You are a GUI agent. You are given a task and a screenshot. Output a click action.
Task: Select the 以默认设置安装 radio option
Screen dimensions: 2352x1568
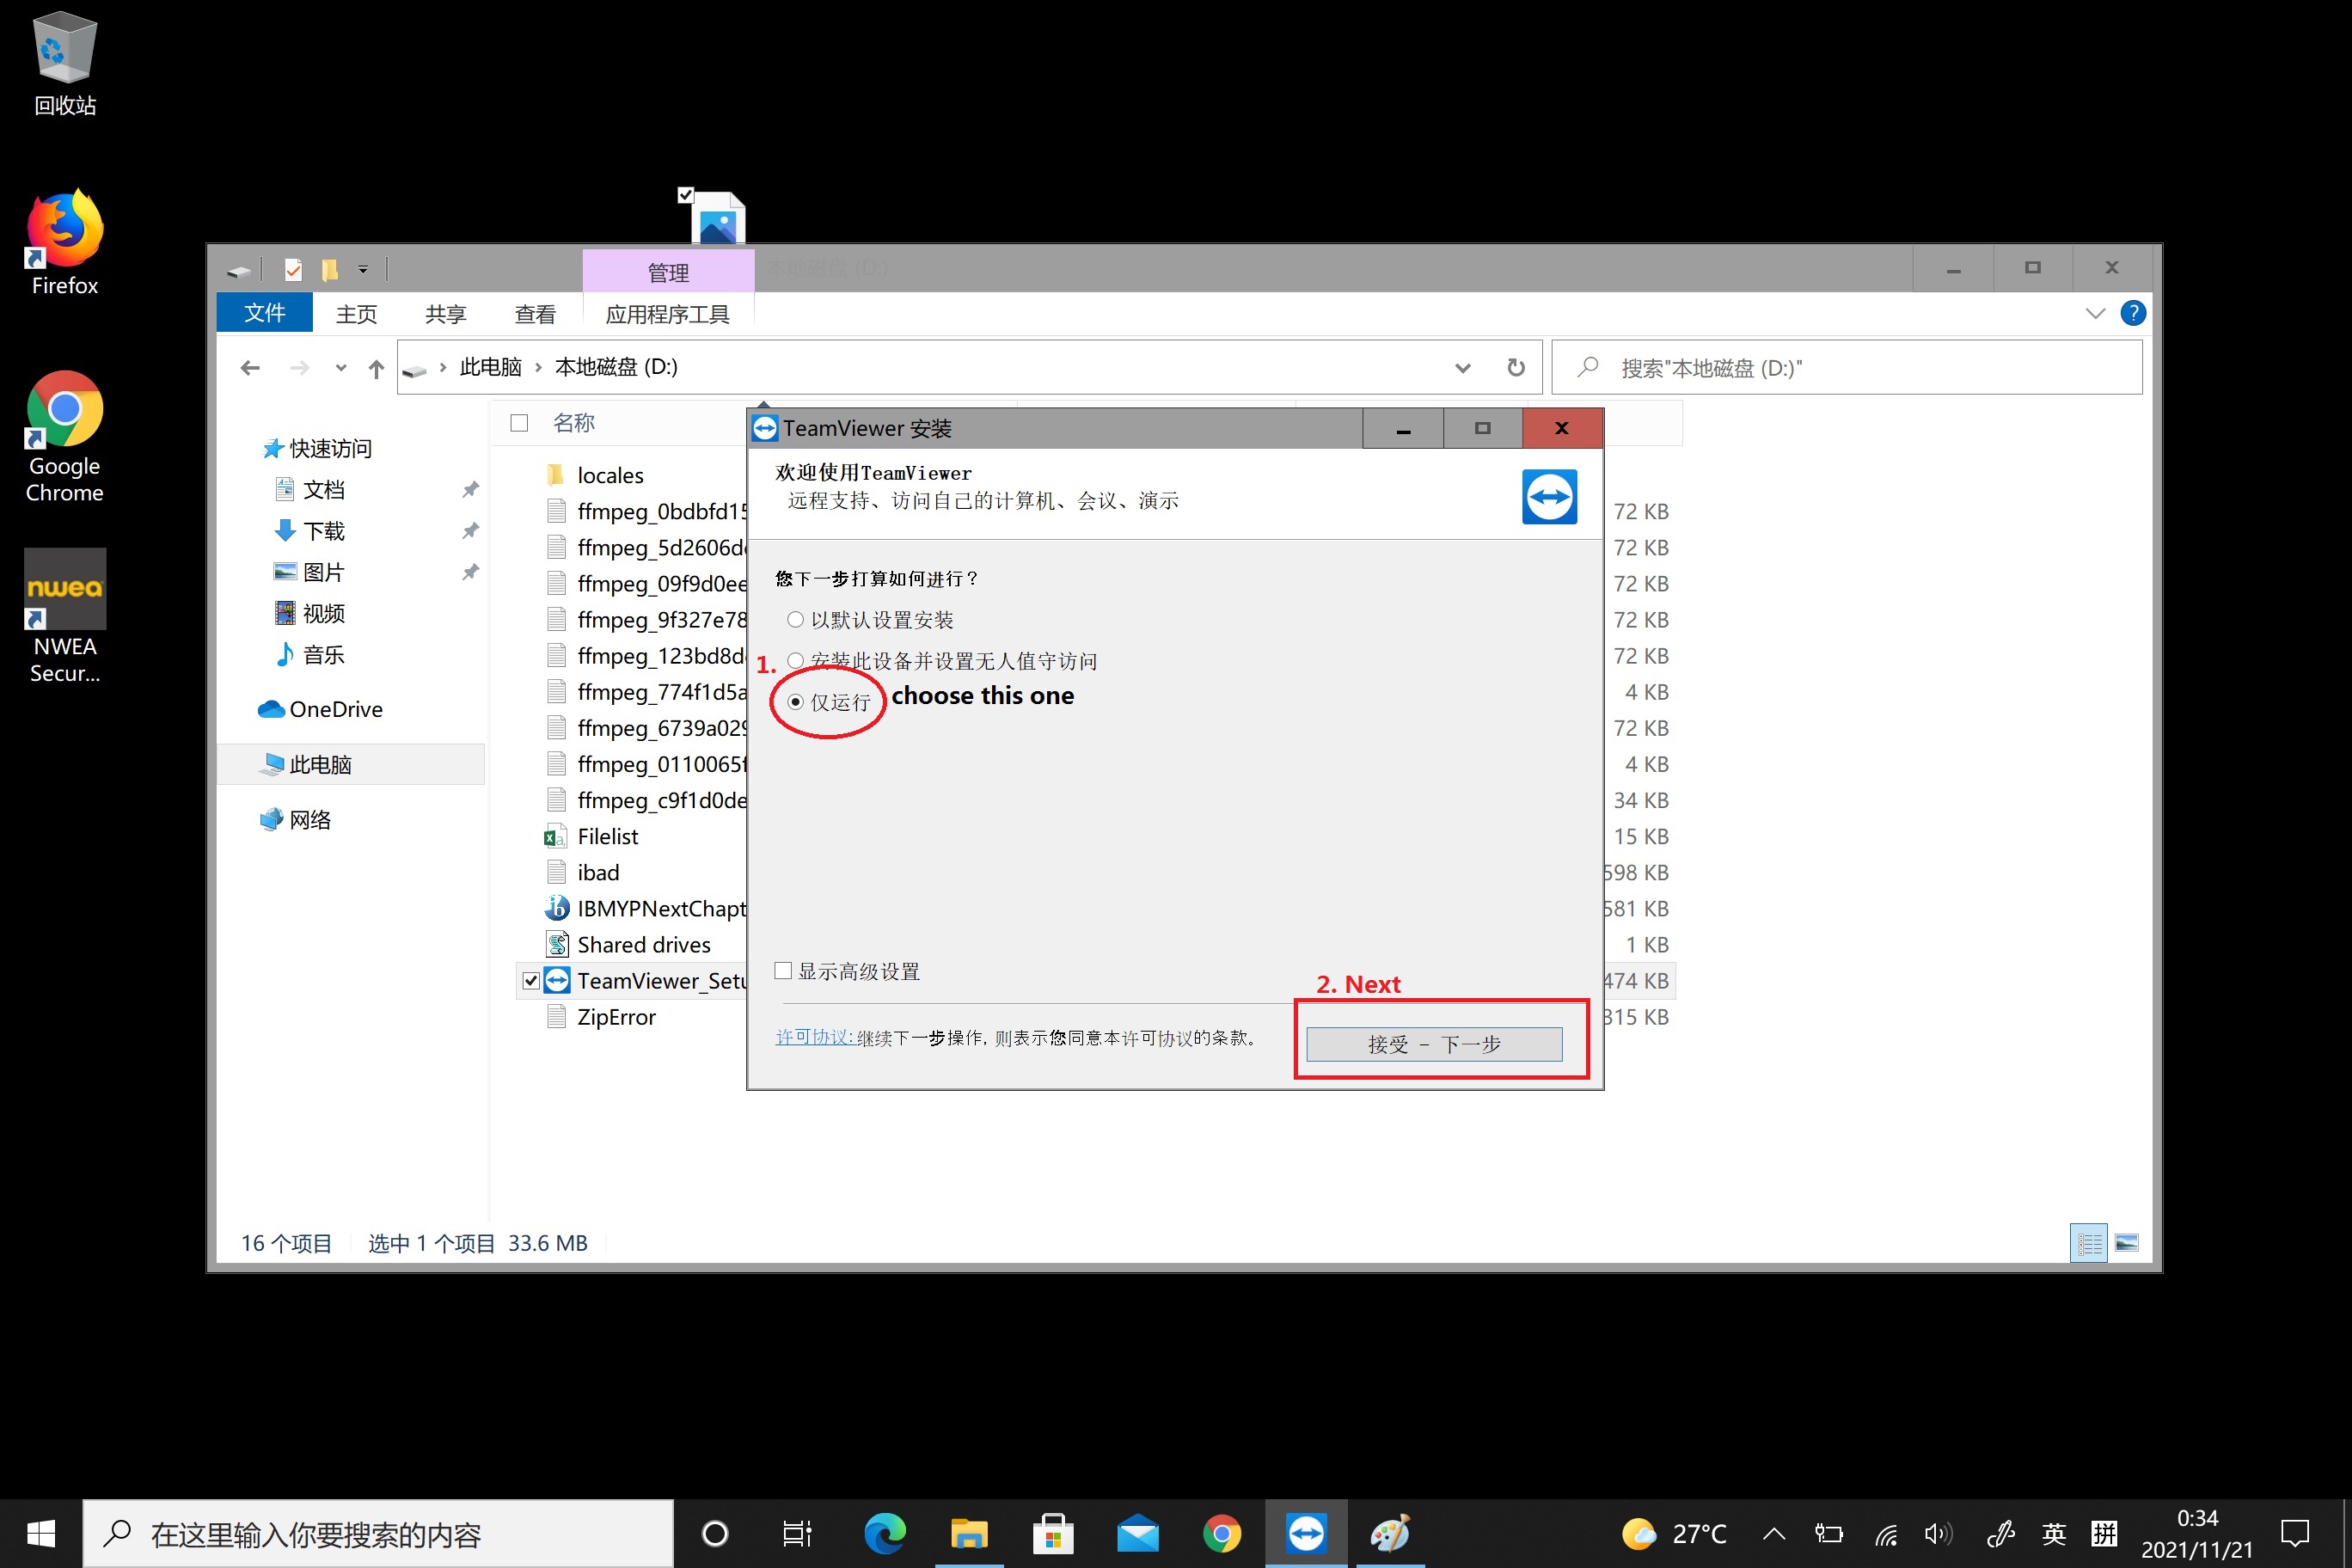point(795,620)
